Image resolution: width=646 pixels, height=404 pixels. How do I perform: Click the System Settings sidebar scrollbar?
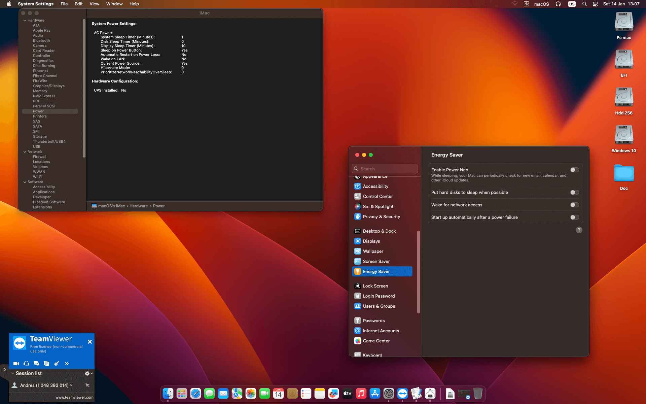tap(419, 272)
